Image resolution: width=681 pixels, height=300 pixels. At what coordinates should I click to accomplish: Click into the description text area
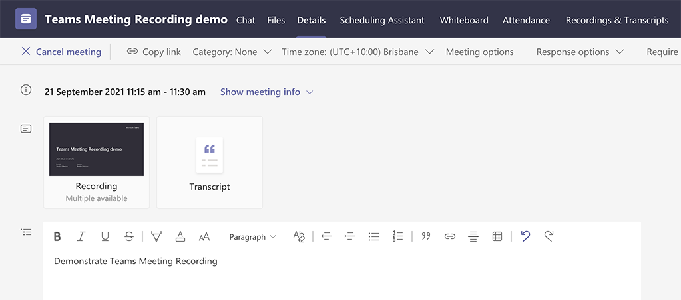point(341,275)
